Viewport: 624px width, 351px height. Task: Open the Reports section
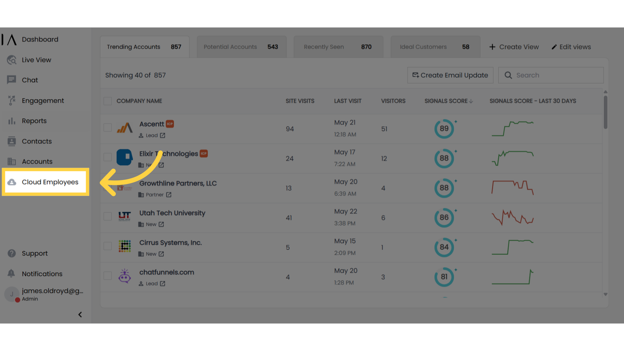(x=34, y=121)
